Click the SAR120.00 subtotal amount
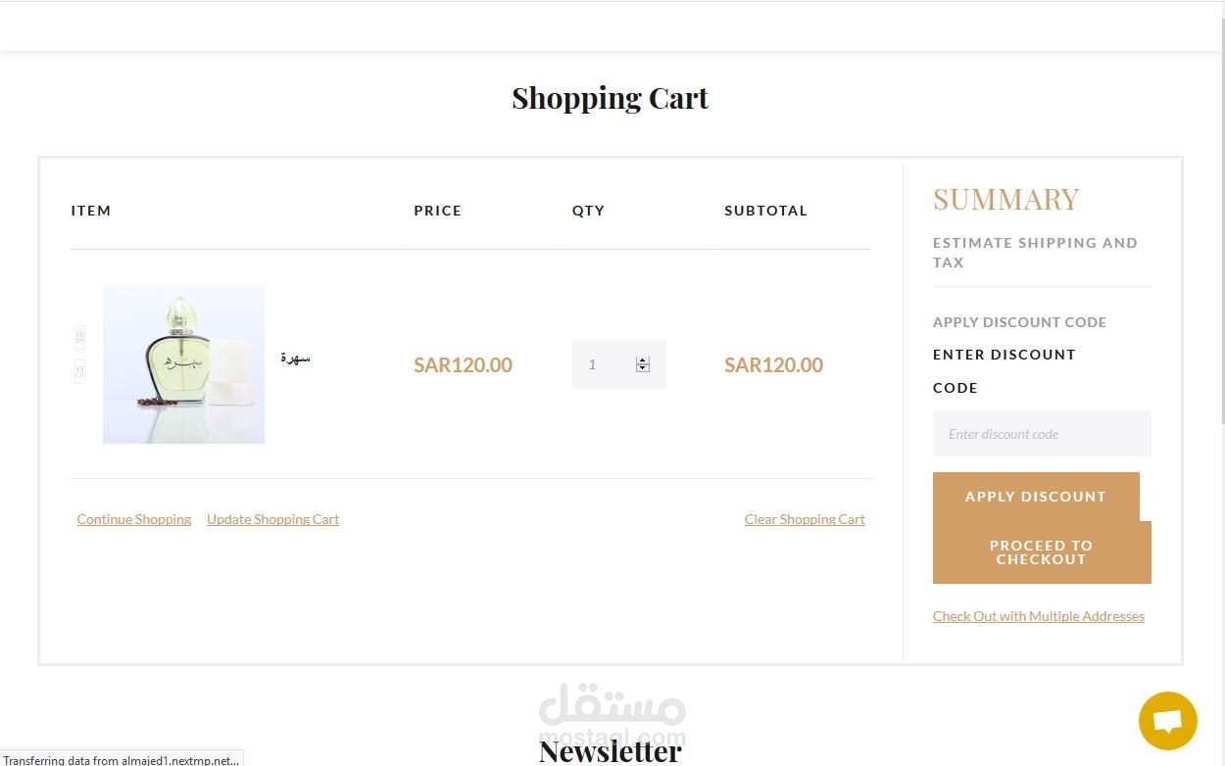 [x=773, y=365]
